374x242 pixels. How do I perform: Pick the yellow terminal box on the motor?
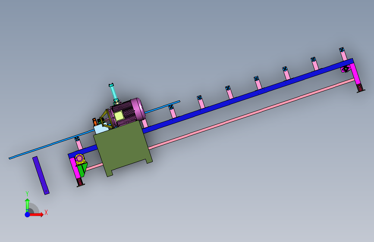119,116
